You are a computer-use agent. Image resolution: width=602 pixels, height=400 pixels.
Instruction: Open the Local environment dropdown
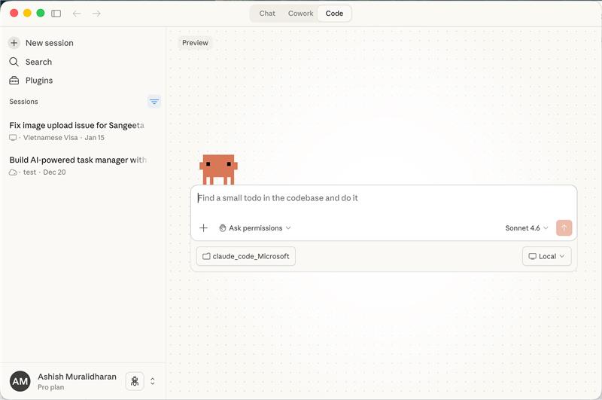pyautogui.click(x=547, y=256)
